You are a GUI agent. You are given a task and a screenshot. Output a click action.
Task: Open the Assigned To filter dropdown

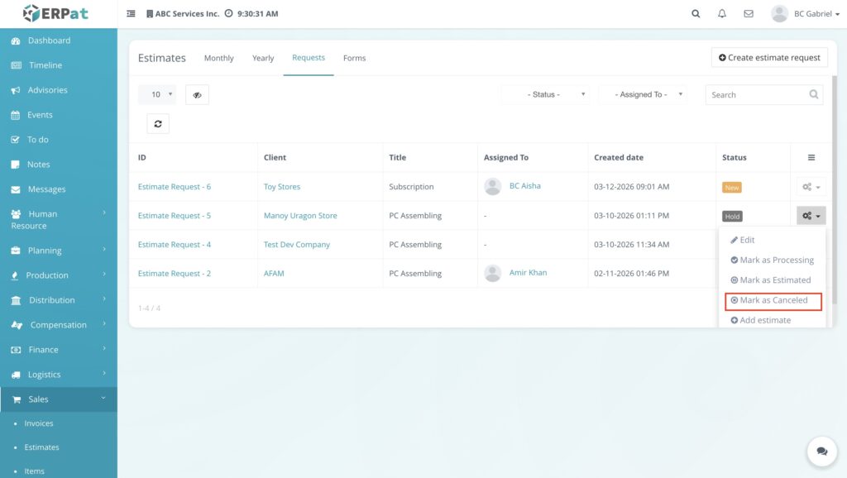pyautogui.click(x=644, y=94)
